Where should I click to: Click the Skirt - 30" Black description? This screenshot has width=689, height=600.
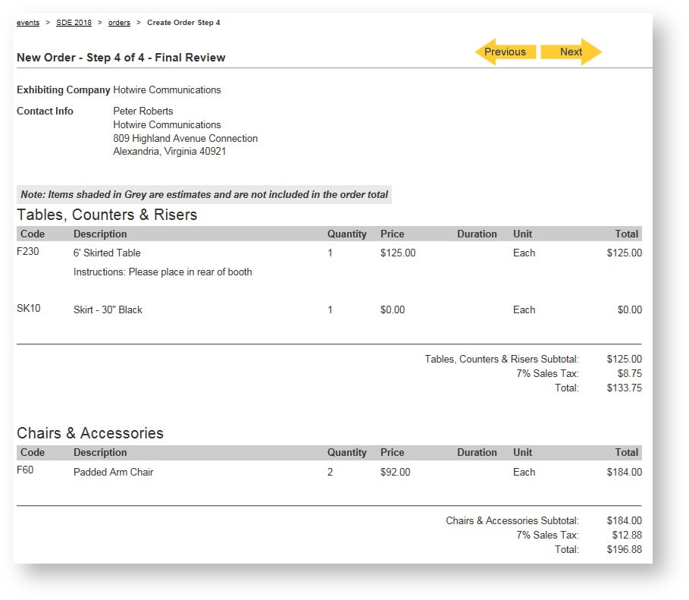tap(108, 309)
